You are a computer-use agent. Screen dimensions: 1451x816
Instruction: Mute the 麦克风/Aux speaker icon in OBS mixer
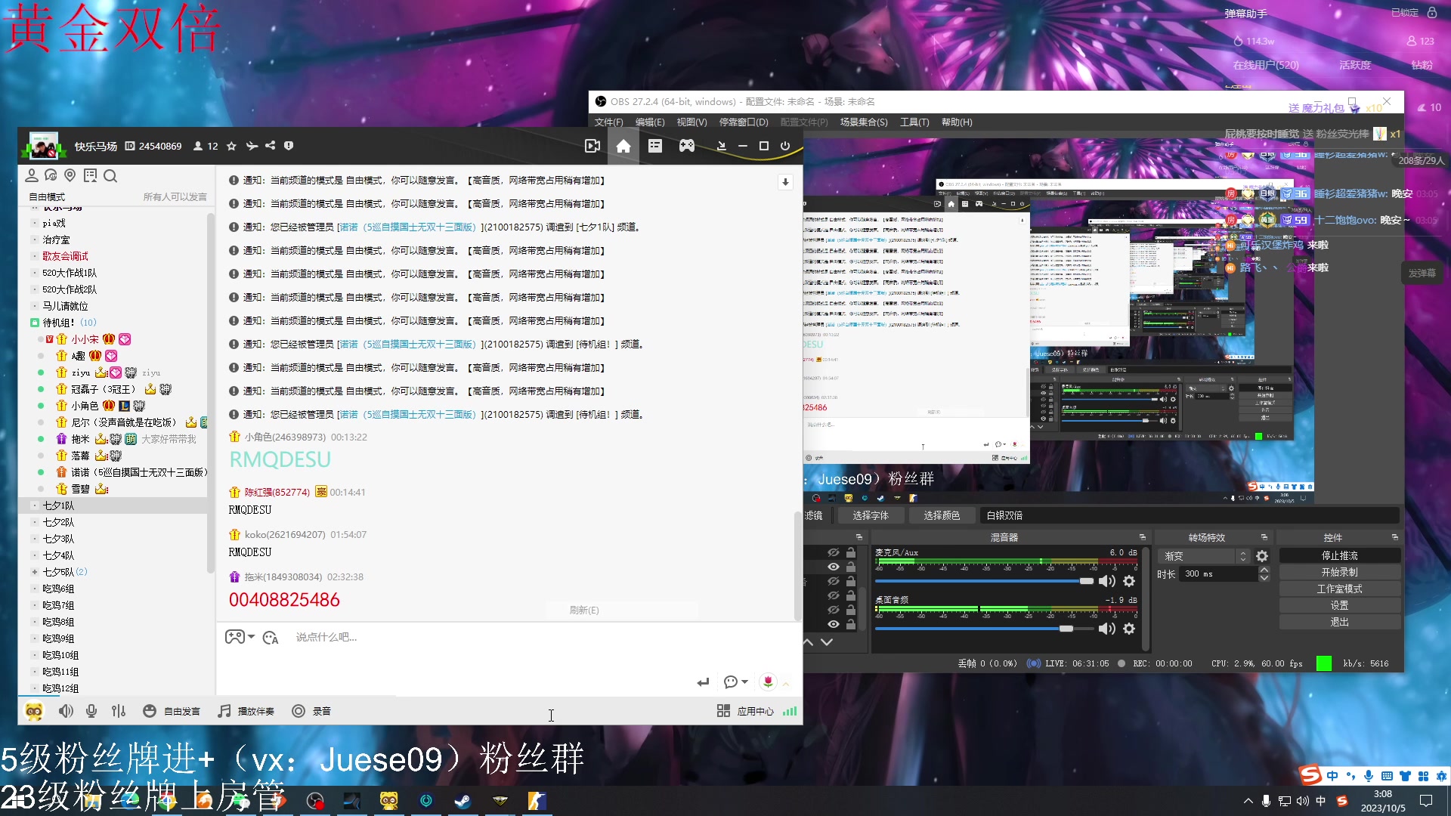coord(1106,581)
